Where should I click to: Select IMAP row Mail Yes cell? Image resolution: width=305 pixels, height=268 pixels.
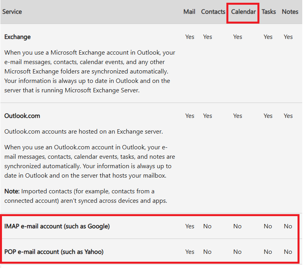(190, 226)
